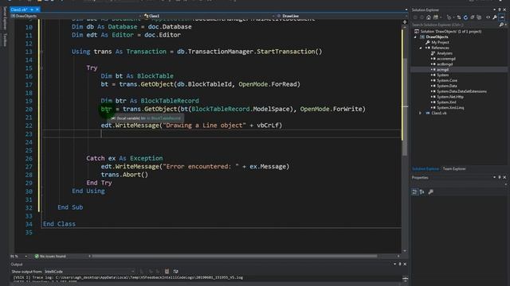The width and height of the screenshot is (510, 286).
Task: Close the Class1.vb tab
Action: tap(37, 10)
